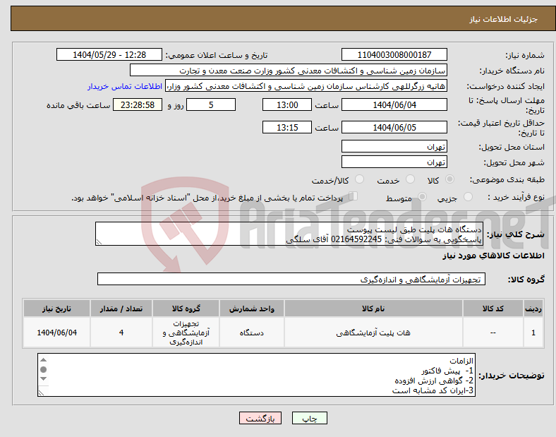The width and height of the screenshot is (556, 437).
Task: Click the scrollbar thumb in توضیحات خریدار box
Action: 43,370
